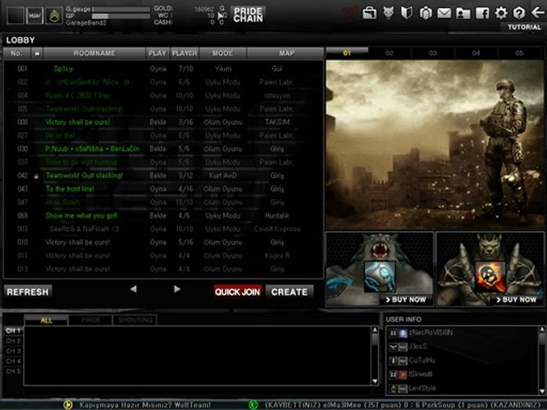The image size is (547, 410).
Task: Select room 069 Show me what you got!
Action: [164, 215]
